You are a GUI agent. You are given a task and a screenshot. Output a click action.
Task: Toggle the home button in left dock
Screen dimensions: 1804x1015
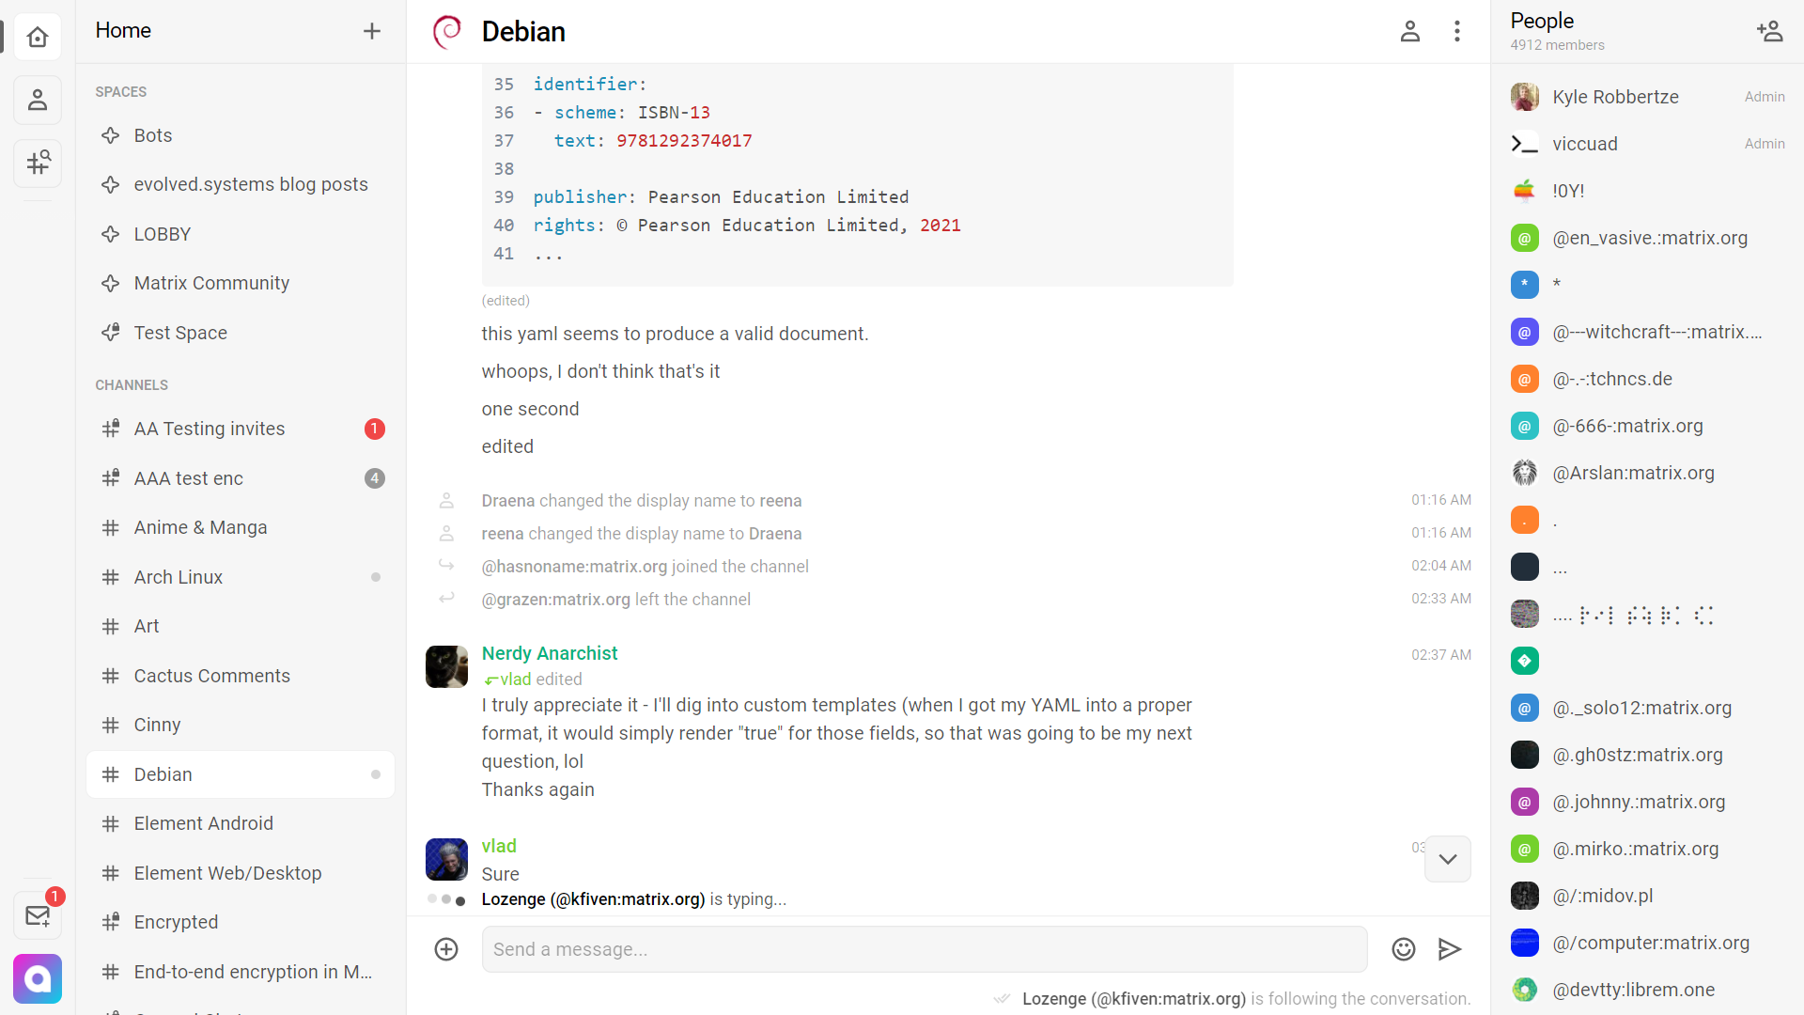point(38,36)
